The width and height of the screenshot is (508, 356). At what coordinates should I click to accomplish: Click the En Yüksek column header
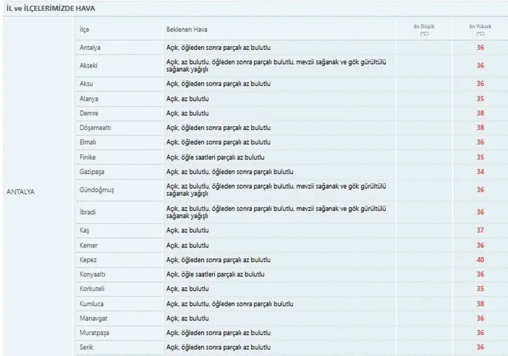tap(480, 30)
